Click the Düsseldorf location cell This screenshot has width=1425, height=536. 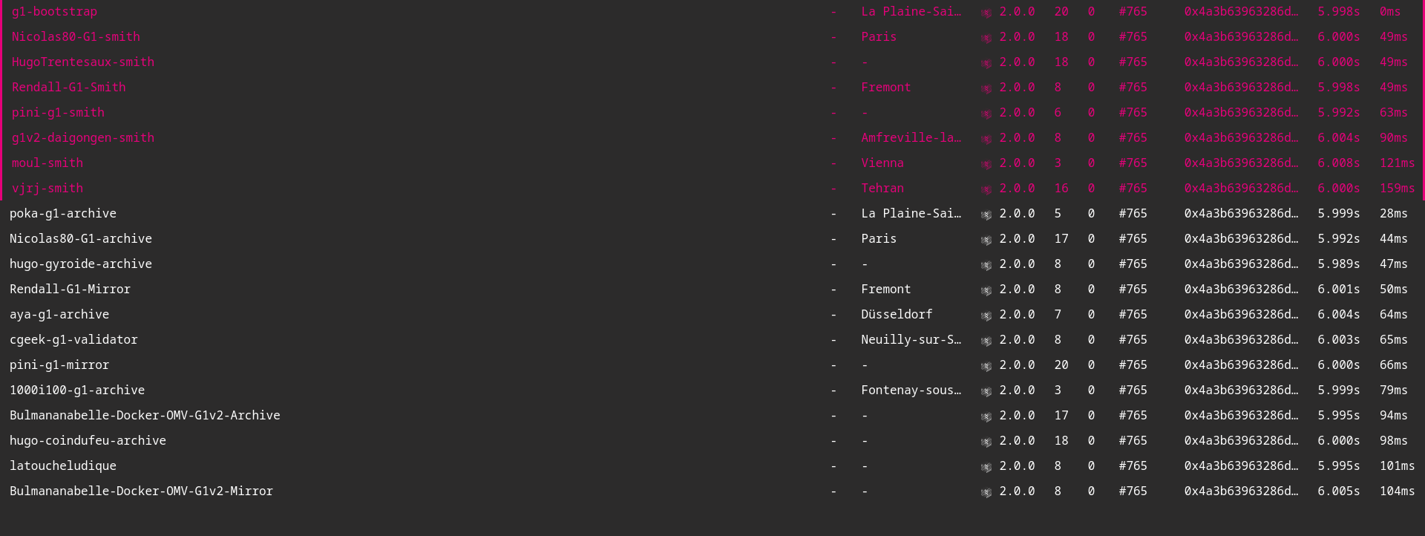point(897,315)
